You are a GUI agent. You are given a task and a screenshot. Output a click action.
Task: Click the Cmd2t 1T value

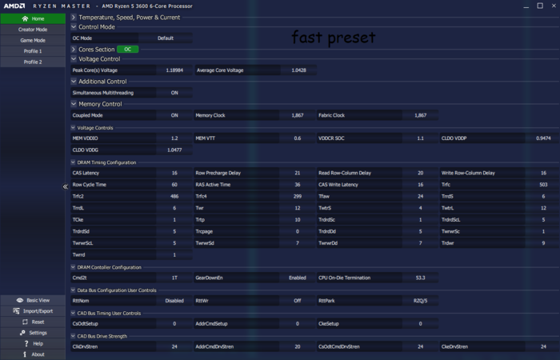[x=174, y=278]
